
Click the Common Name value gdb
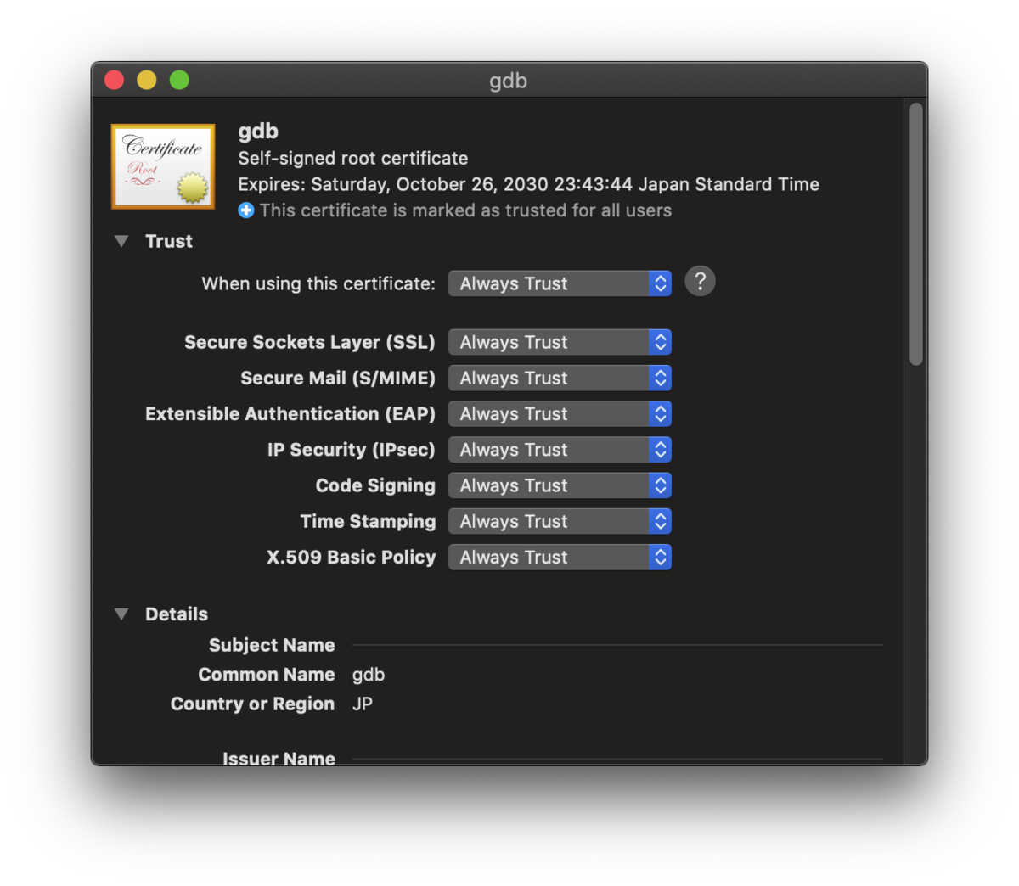tap(369, 675)
